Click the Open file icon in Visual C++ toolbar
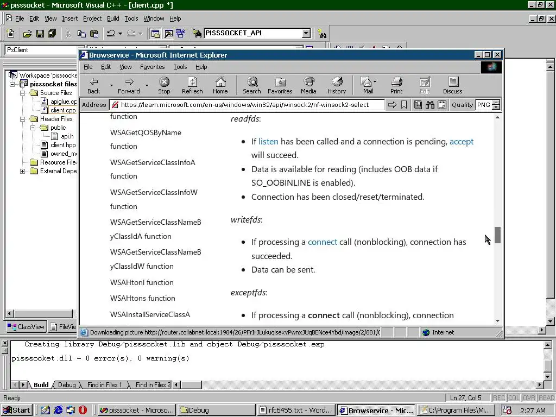This screenshot has height=417, width=556. tap(27, 33)
